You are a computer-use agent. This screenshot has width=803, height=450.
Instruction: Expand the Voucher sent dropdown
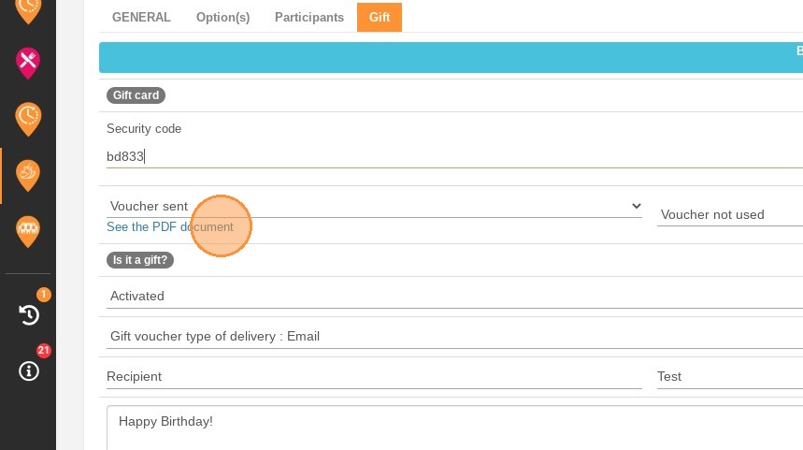374,206
